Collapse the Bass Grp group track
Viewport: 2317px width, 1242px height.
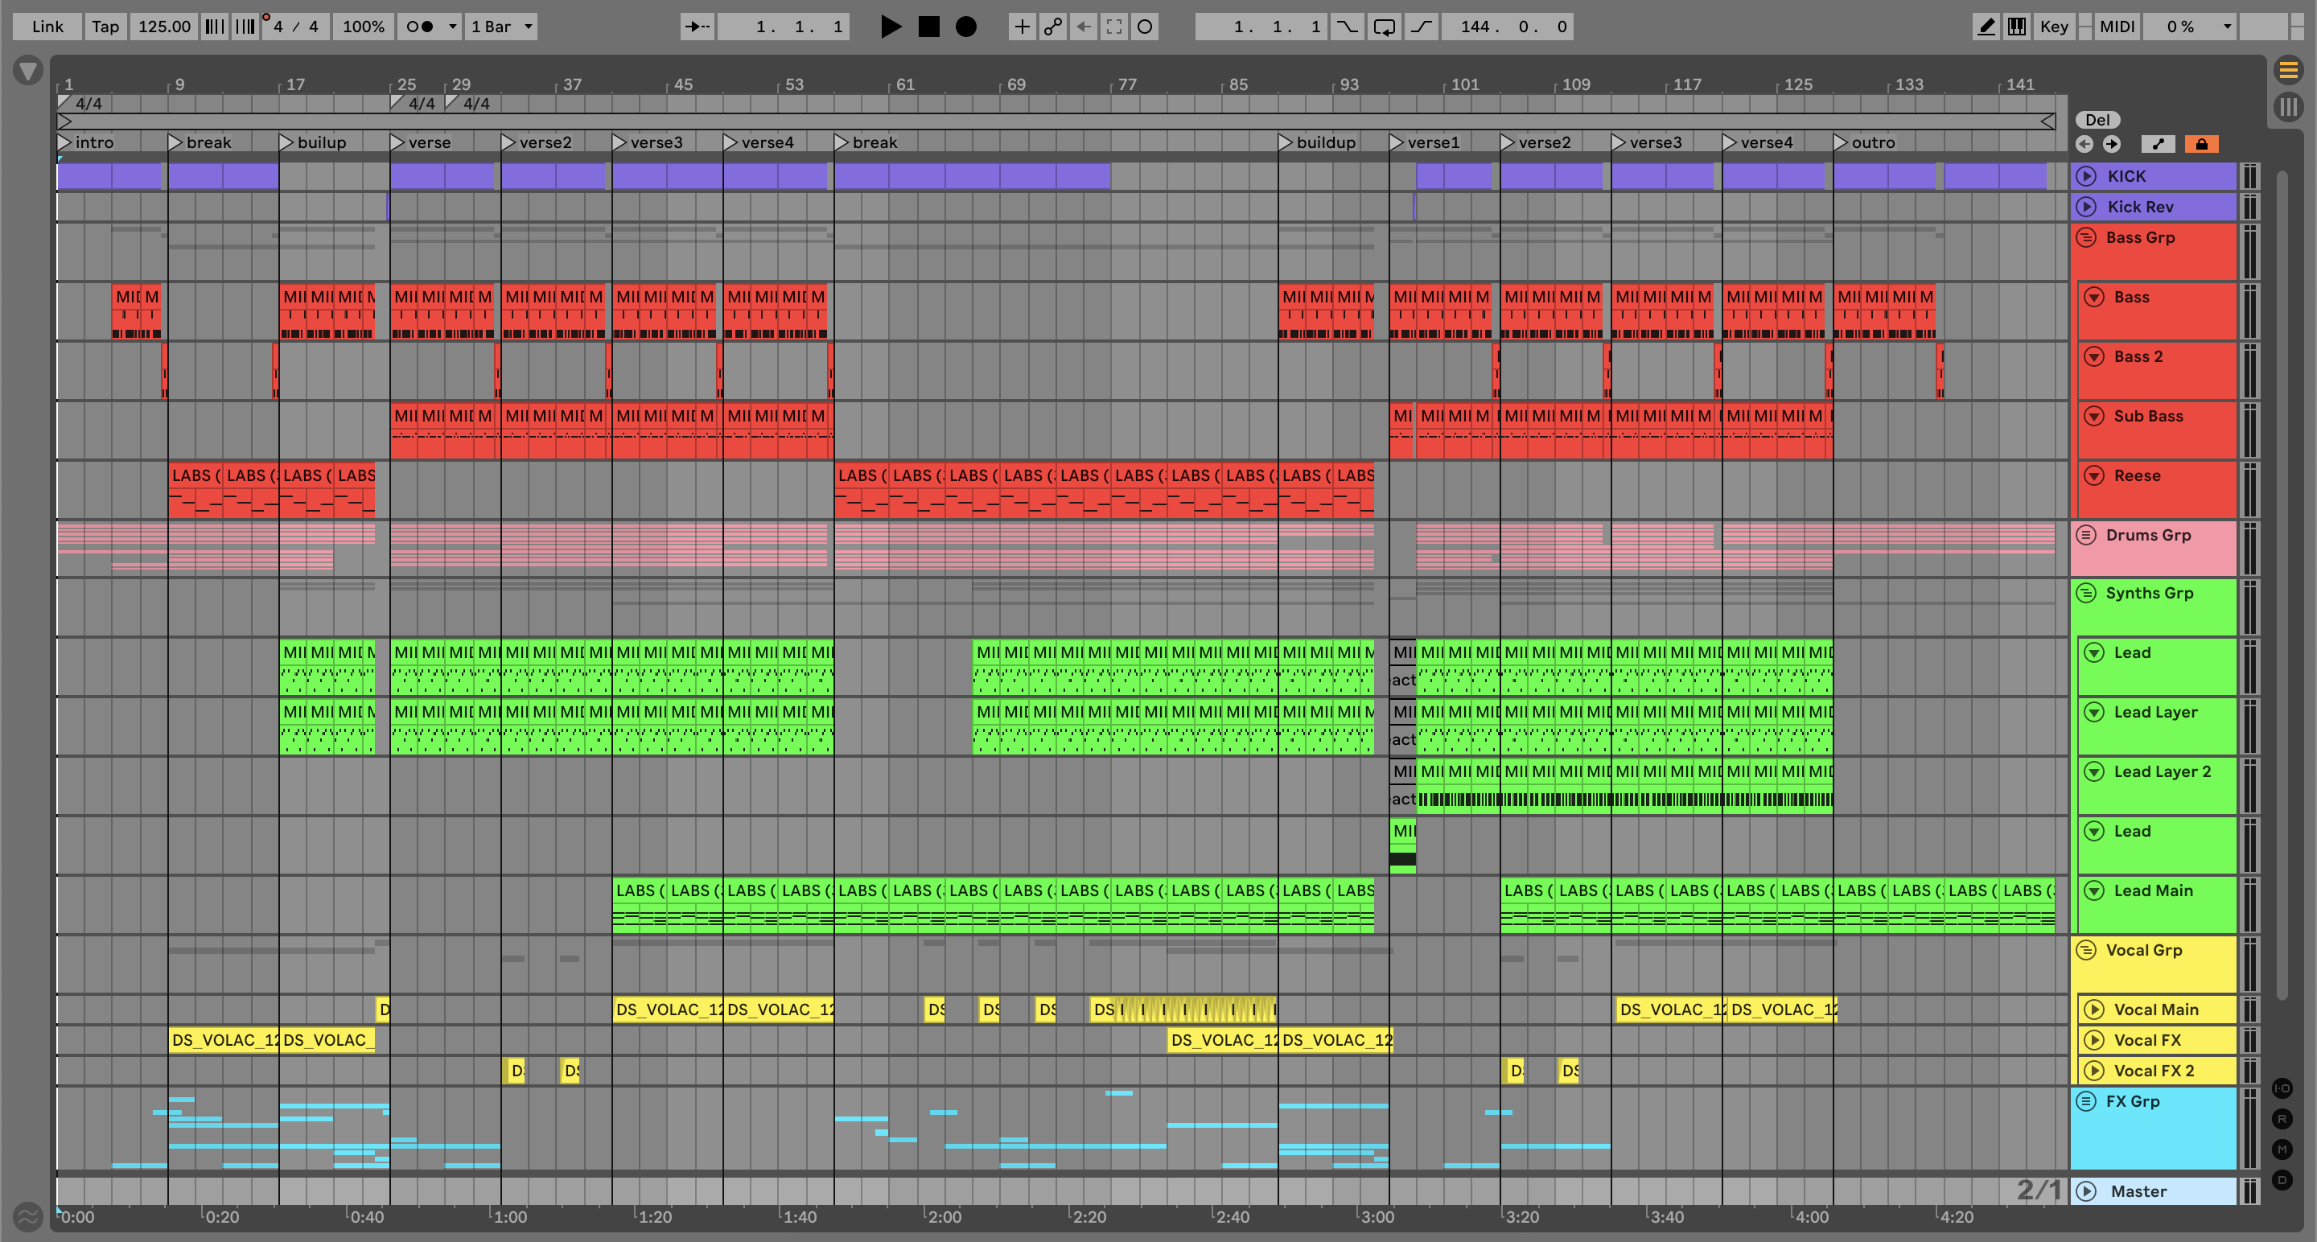point(2087,237)
